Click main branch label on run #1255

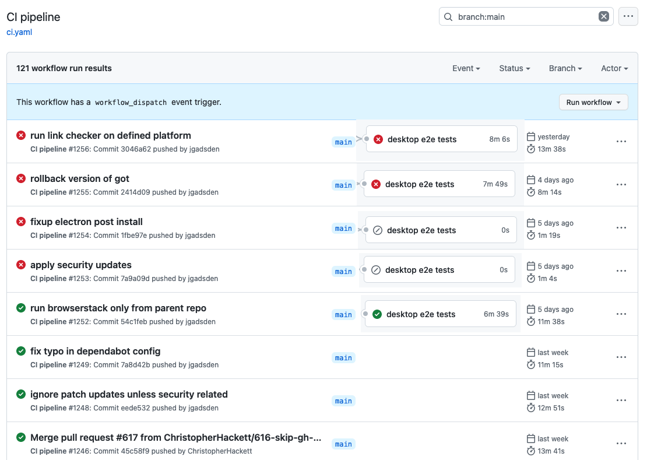coord(343,185)
